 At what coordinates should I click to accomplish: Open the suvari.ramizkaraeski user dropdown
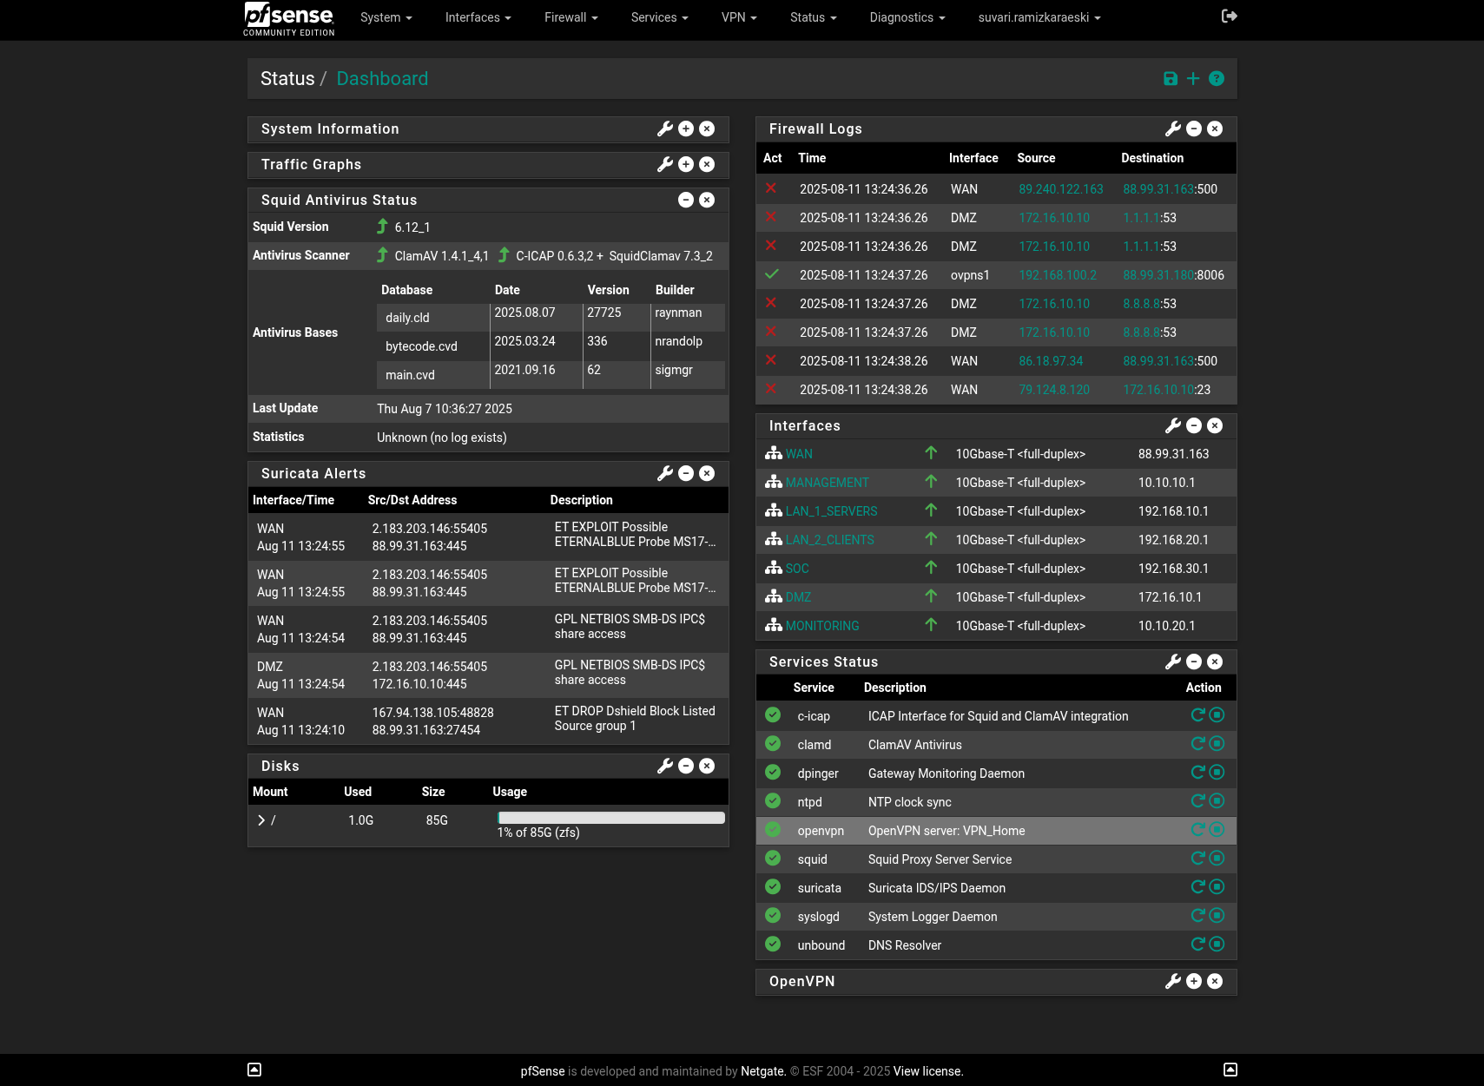tap(1039, 17)
